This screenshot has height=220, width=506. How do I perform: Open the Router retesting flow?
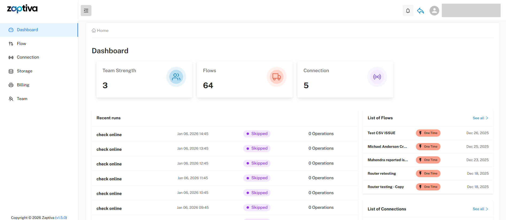(382, 174)
